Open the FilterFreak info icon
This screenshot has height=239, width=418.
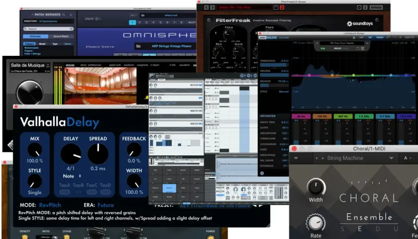click(x=365, y=7)
